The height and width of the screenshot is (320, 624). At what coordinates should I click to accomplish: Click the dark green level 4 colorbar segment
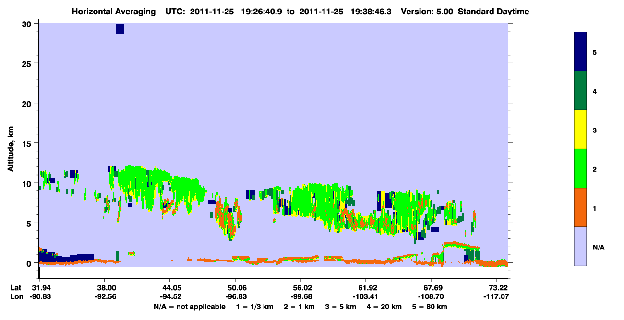[580, 91]
